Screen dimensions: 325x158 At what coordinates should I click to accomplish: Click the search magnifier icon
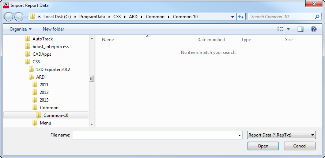click(x=317, y=17)
